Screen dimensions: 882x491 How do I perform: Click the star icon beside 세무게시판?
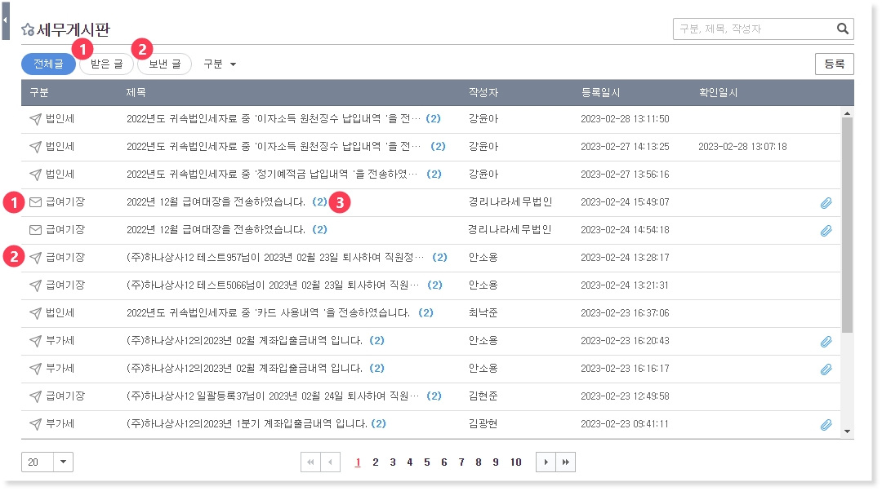[x=28, y=30]
